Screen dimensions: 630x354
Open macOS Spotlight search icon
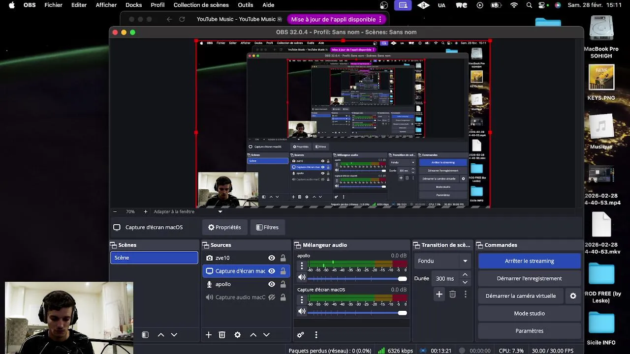click(529, 5)
